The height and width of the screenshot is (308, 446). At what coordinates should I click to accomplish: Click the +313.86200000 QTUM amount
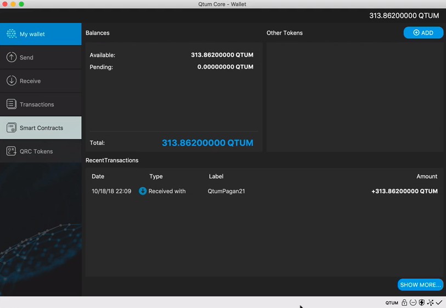click(x=404, y=191)
